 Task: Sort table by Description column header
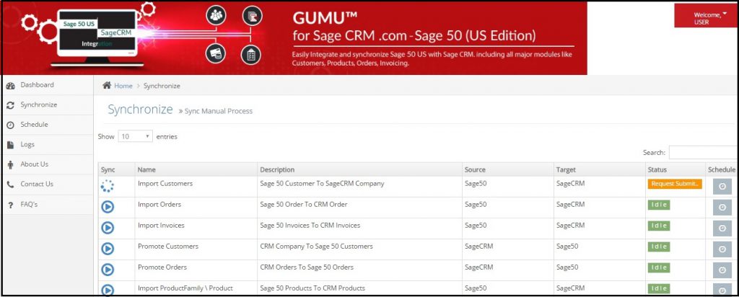tap(359, 169)
